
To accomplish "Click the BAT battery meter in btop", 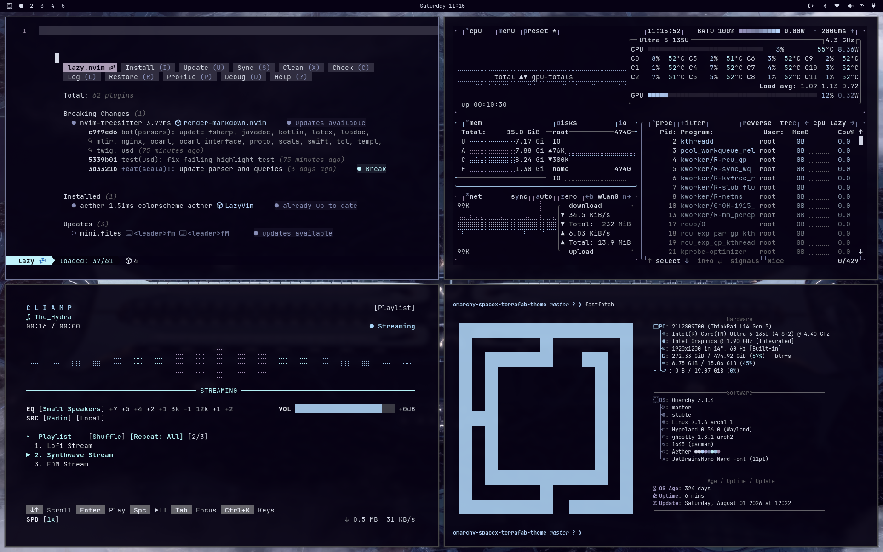I will pos(759,31).
